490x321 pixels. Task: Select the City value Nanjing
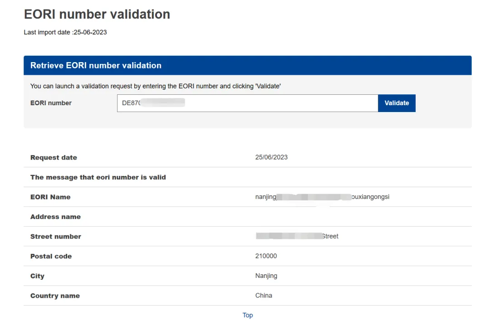click(266, 276)
